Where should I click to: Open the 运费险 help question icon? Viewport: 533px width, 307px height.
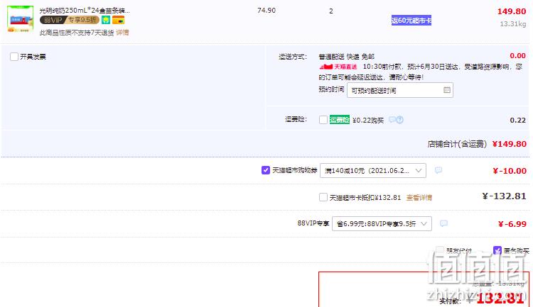coord(399,120)
